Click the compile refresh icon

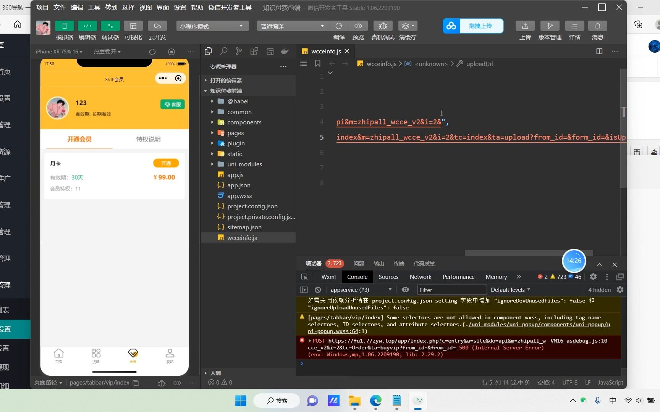pos(339,26)
